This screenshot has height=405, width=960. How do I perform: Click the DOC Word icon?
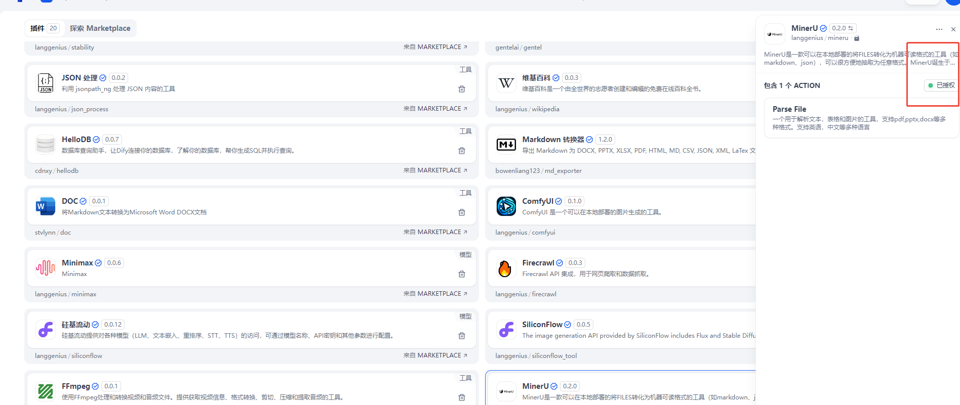[x=46, y=206]
